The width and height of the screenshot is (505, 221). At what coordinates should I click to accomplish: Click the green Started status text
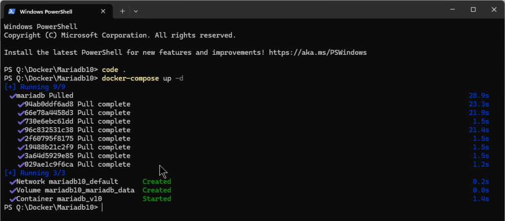(x=156, y=199)
